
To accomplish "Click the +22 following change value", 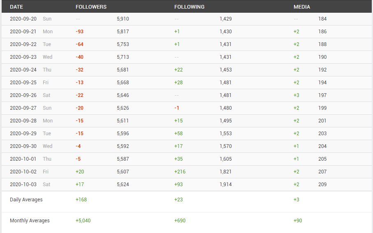I will (178, 70).
